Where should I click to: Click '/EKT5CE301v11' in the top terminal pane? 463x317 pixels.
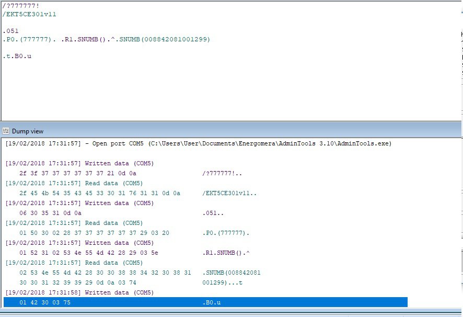(29, 14)
